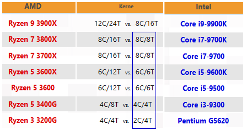This screenshot has height=131, width=246.
Task: Click the 12C/24T core count cell
Action: 108,24
